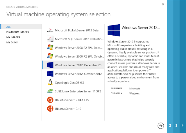Pick Windows Server 2008 R2 SP1, October text
The image size is (186, 133).
click(79, 57)
